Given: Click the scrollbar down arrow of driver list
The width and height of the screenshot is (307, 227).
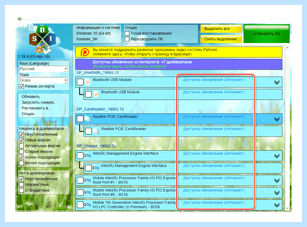Looking at the screenshot, I should click(287, 208).
